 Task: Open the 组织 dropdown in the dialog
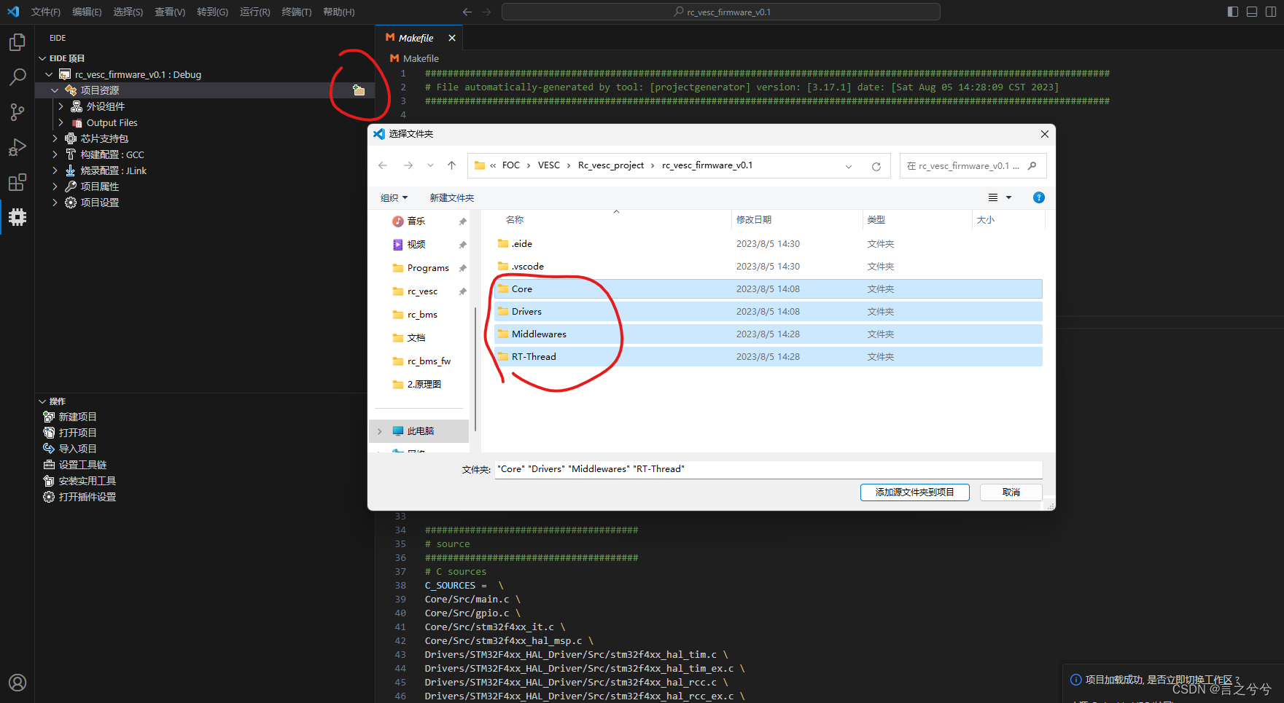point(394,197)
